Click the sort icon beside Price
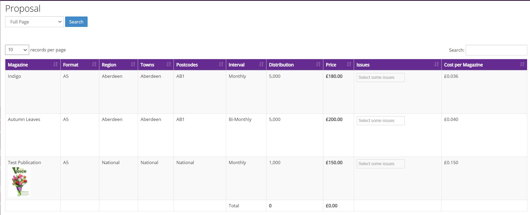The width and height of the screenshot is (530, 215). (x=349, y=64)
